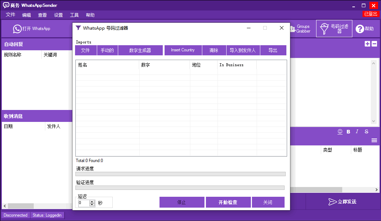This screenshot has width=381, height=221.
Task: Open the 文件 menu in menu bar
Action: 11,15
